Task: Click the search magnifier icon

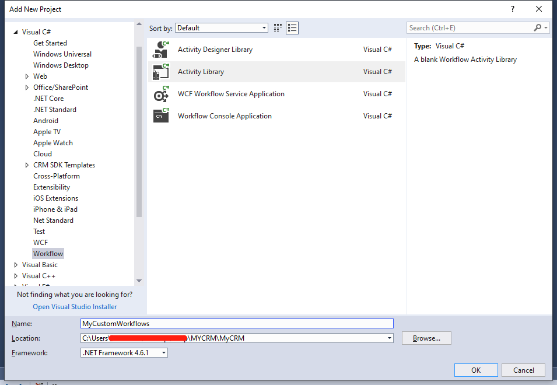Action: coord(538,27)
